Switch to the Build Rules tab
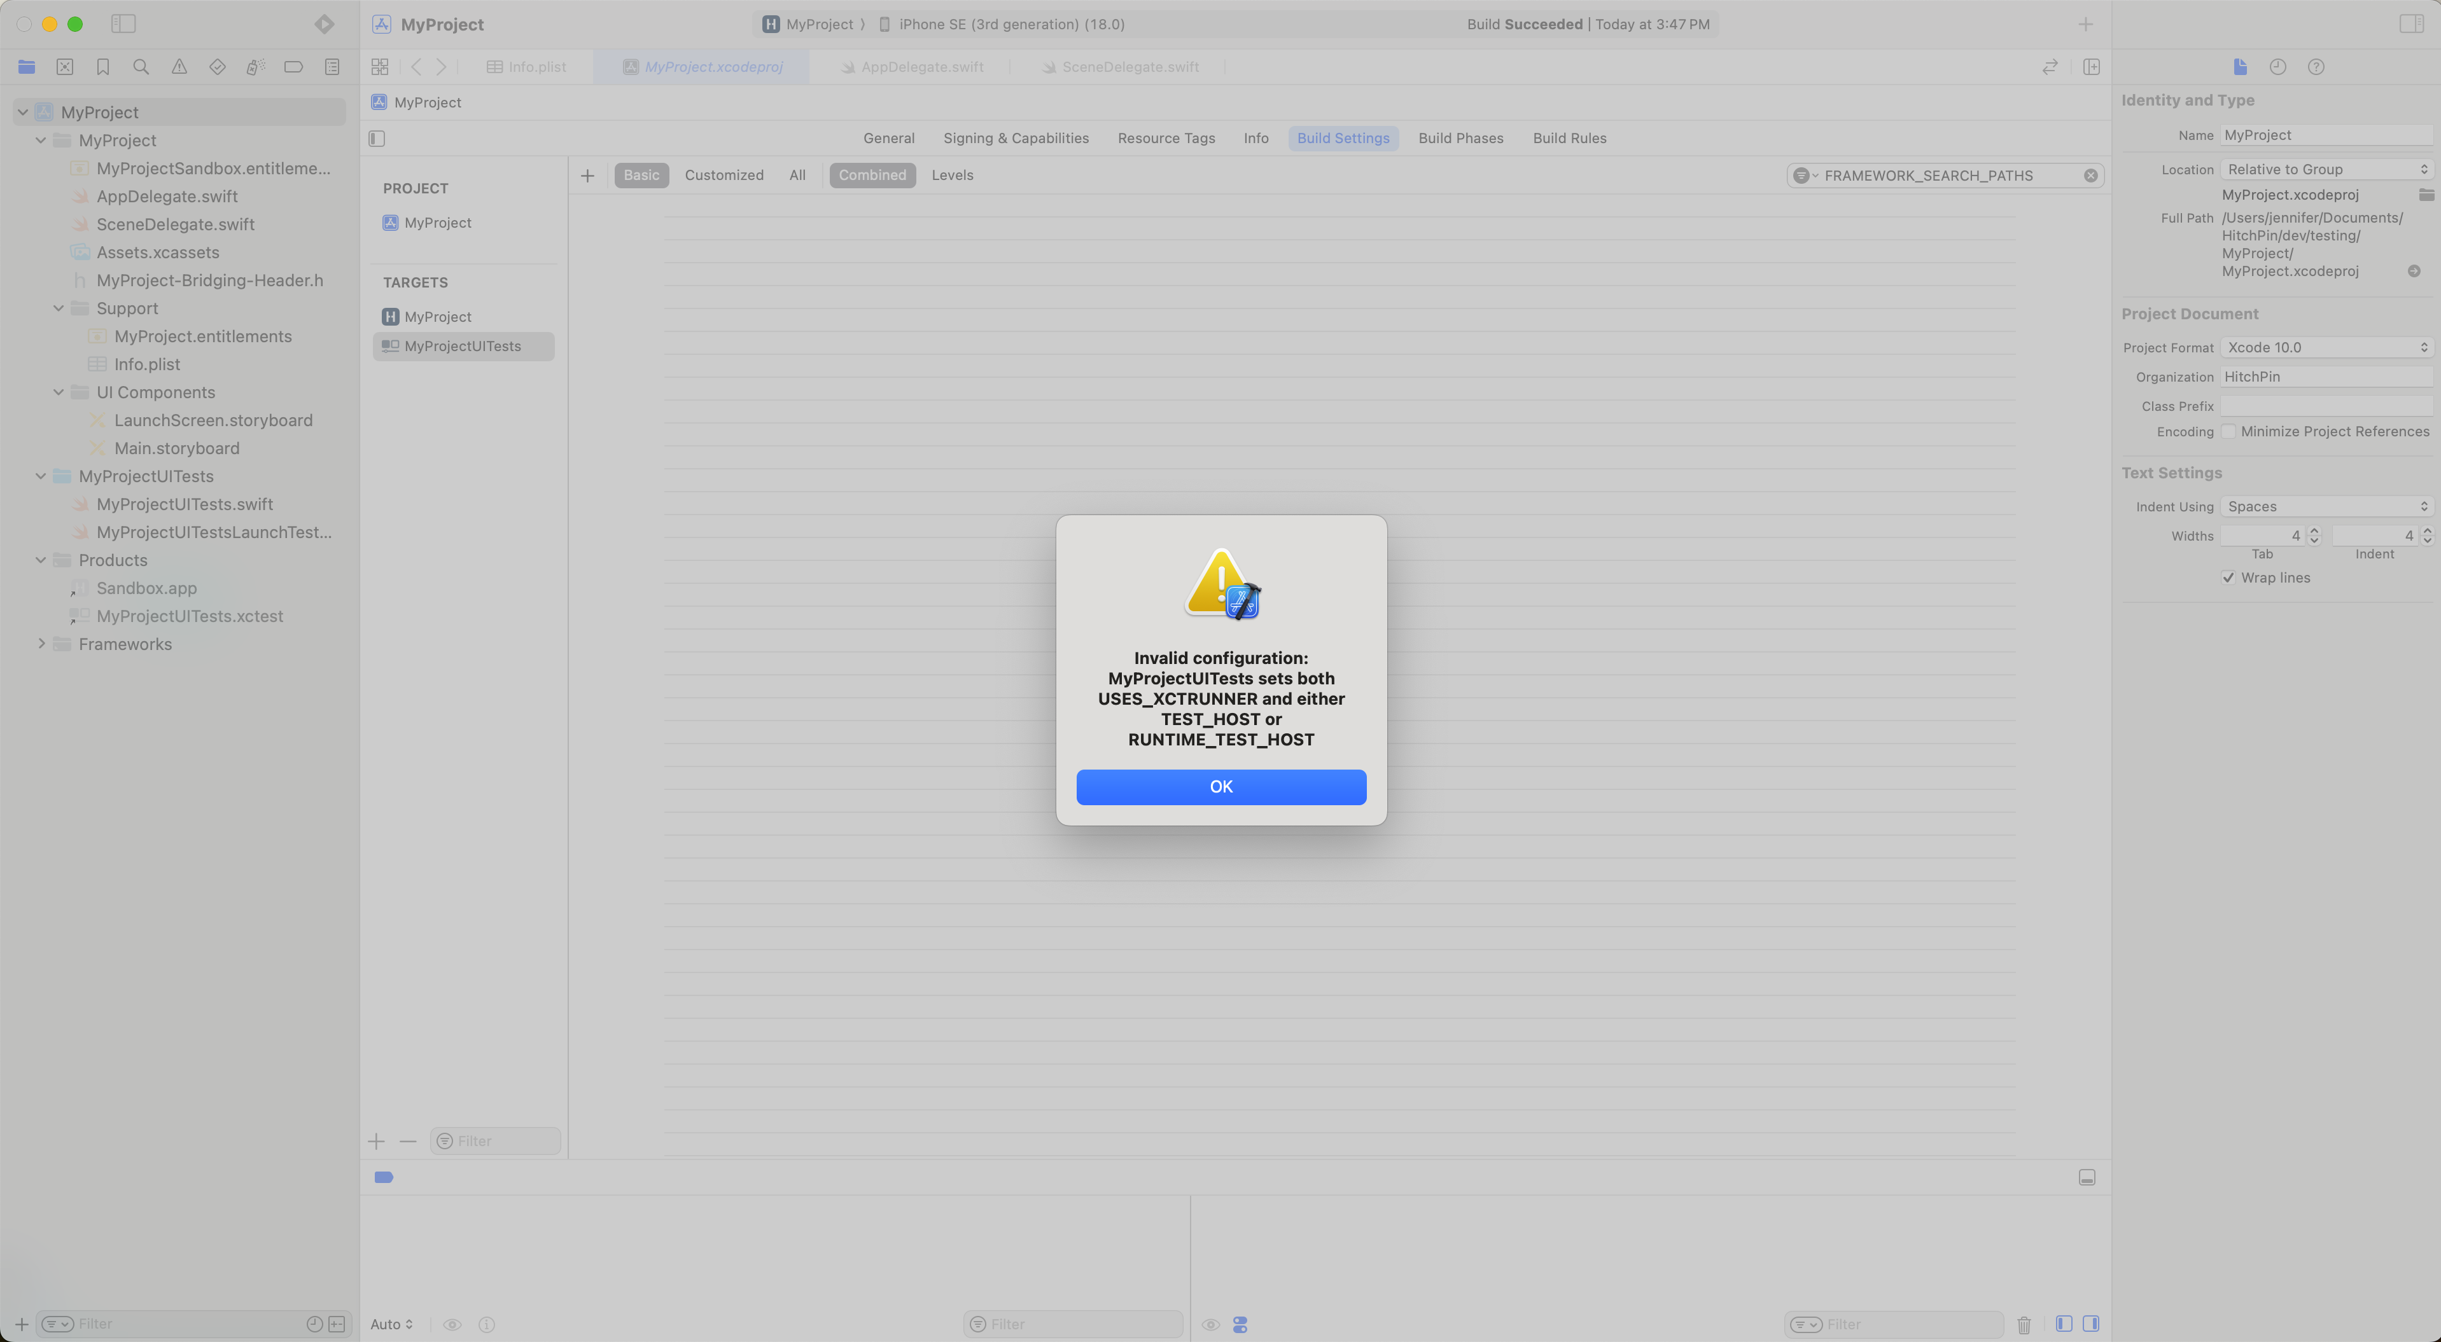The image size is (2441, 1342). click(1569, 138)
